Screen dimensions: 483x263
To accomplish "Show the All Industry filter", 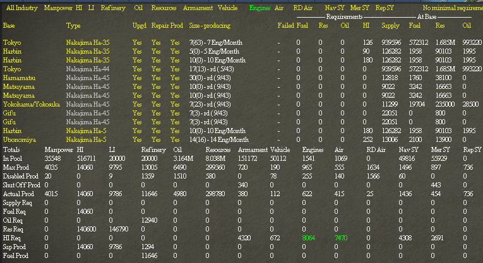I will point(22,8).
